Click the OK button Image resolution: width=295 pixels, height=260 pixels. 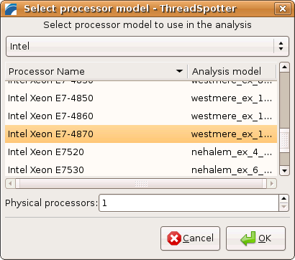(x=255, y=238)
